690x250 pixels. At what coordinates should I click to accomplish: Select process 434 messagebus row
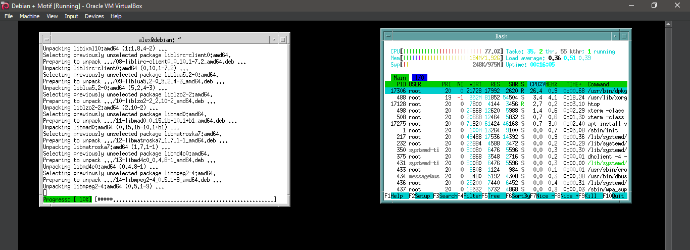click(506, 176)
